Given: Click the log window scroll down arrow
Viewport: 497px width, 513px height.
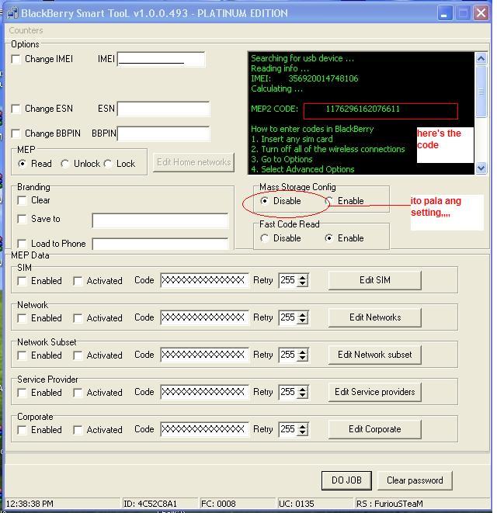Looking at the screenshot, I should click(481, 168).
